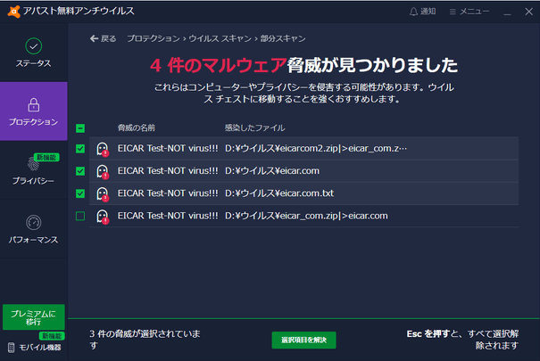Screen dimensions: 540x361
Task: Click the 感染したファイル column header
Action: click(x=255, y=127)
